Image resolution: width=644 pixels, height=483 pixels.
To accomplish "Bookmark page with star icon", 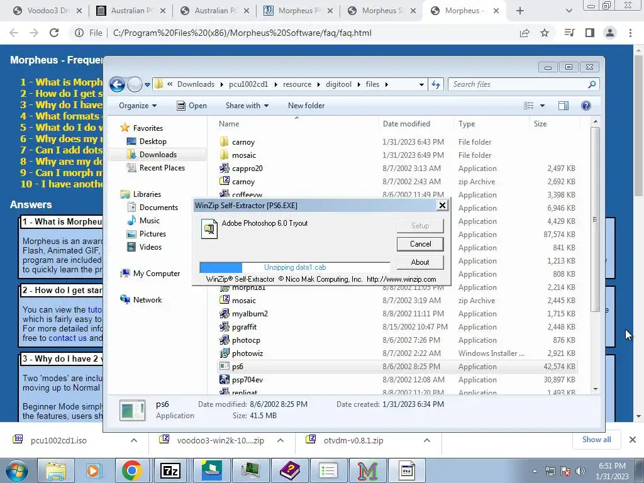I will (x=545, y=33).
